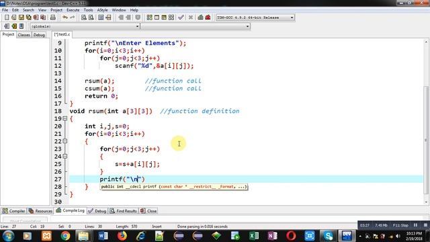Open the Find Results bottom tab
430x242 pixels.
point(124,211)
